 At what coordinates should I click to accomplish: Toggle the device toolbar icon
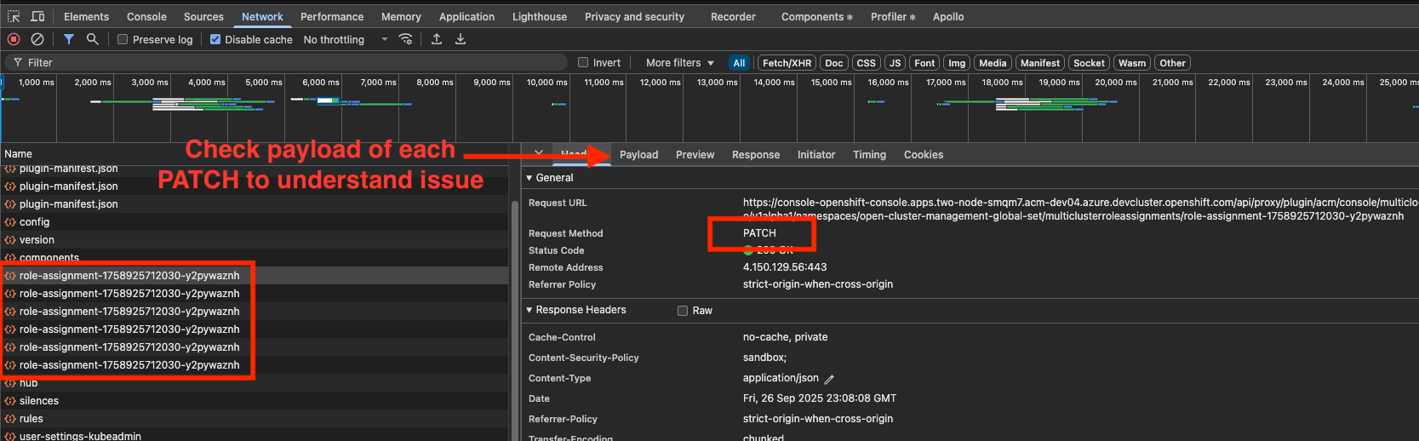click(37, 16)
